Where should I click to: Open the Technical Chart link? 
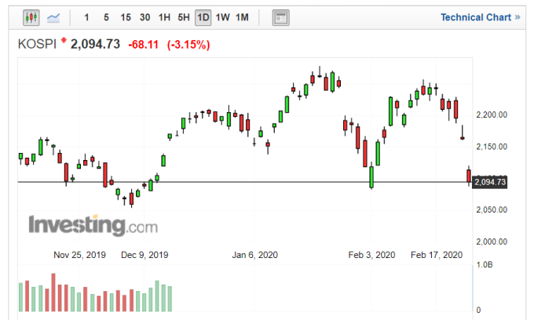click(480, 17)
